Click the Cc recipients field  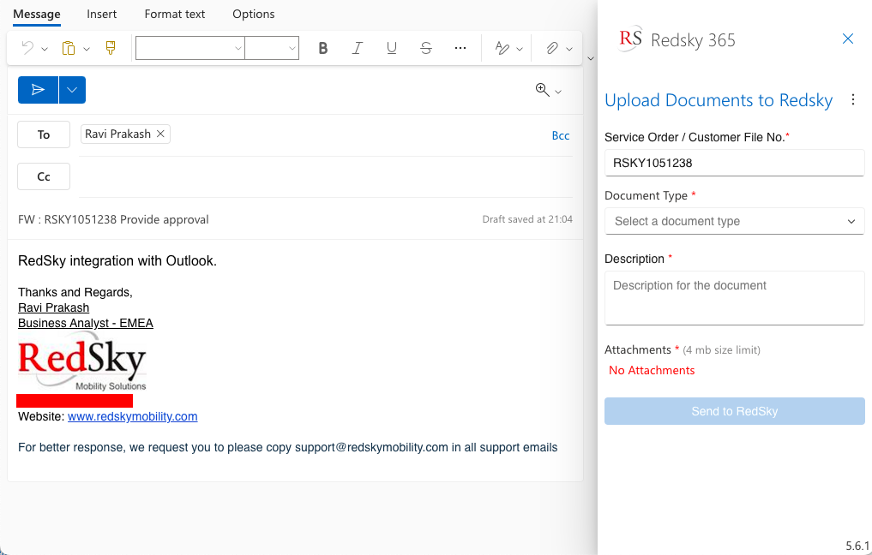click(x=325, y=176)
